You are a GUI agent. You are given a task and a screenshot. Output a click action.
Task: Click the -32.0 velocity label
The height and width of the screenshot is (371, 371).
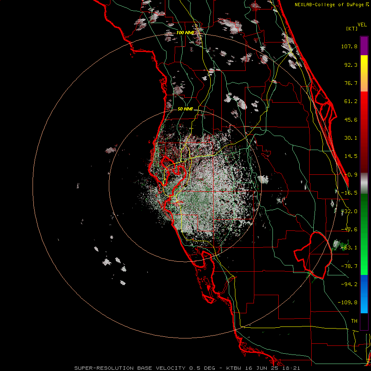pos(349,211)
